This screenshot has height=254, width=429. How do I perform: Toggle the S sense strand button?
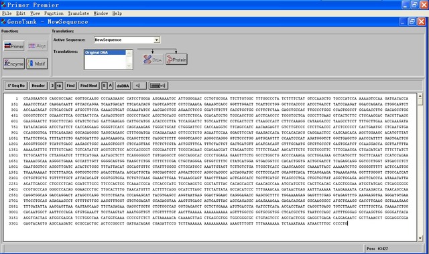pyautogui.click(x=104, y=86)
